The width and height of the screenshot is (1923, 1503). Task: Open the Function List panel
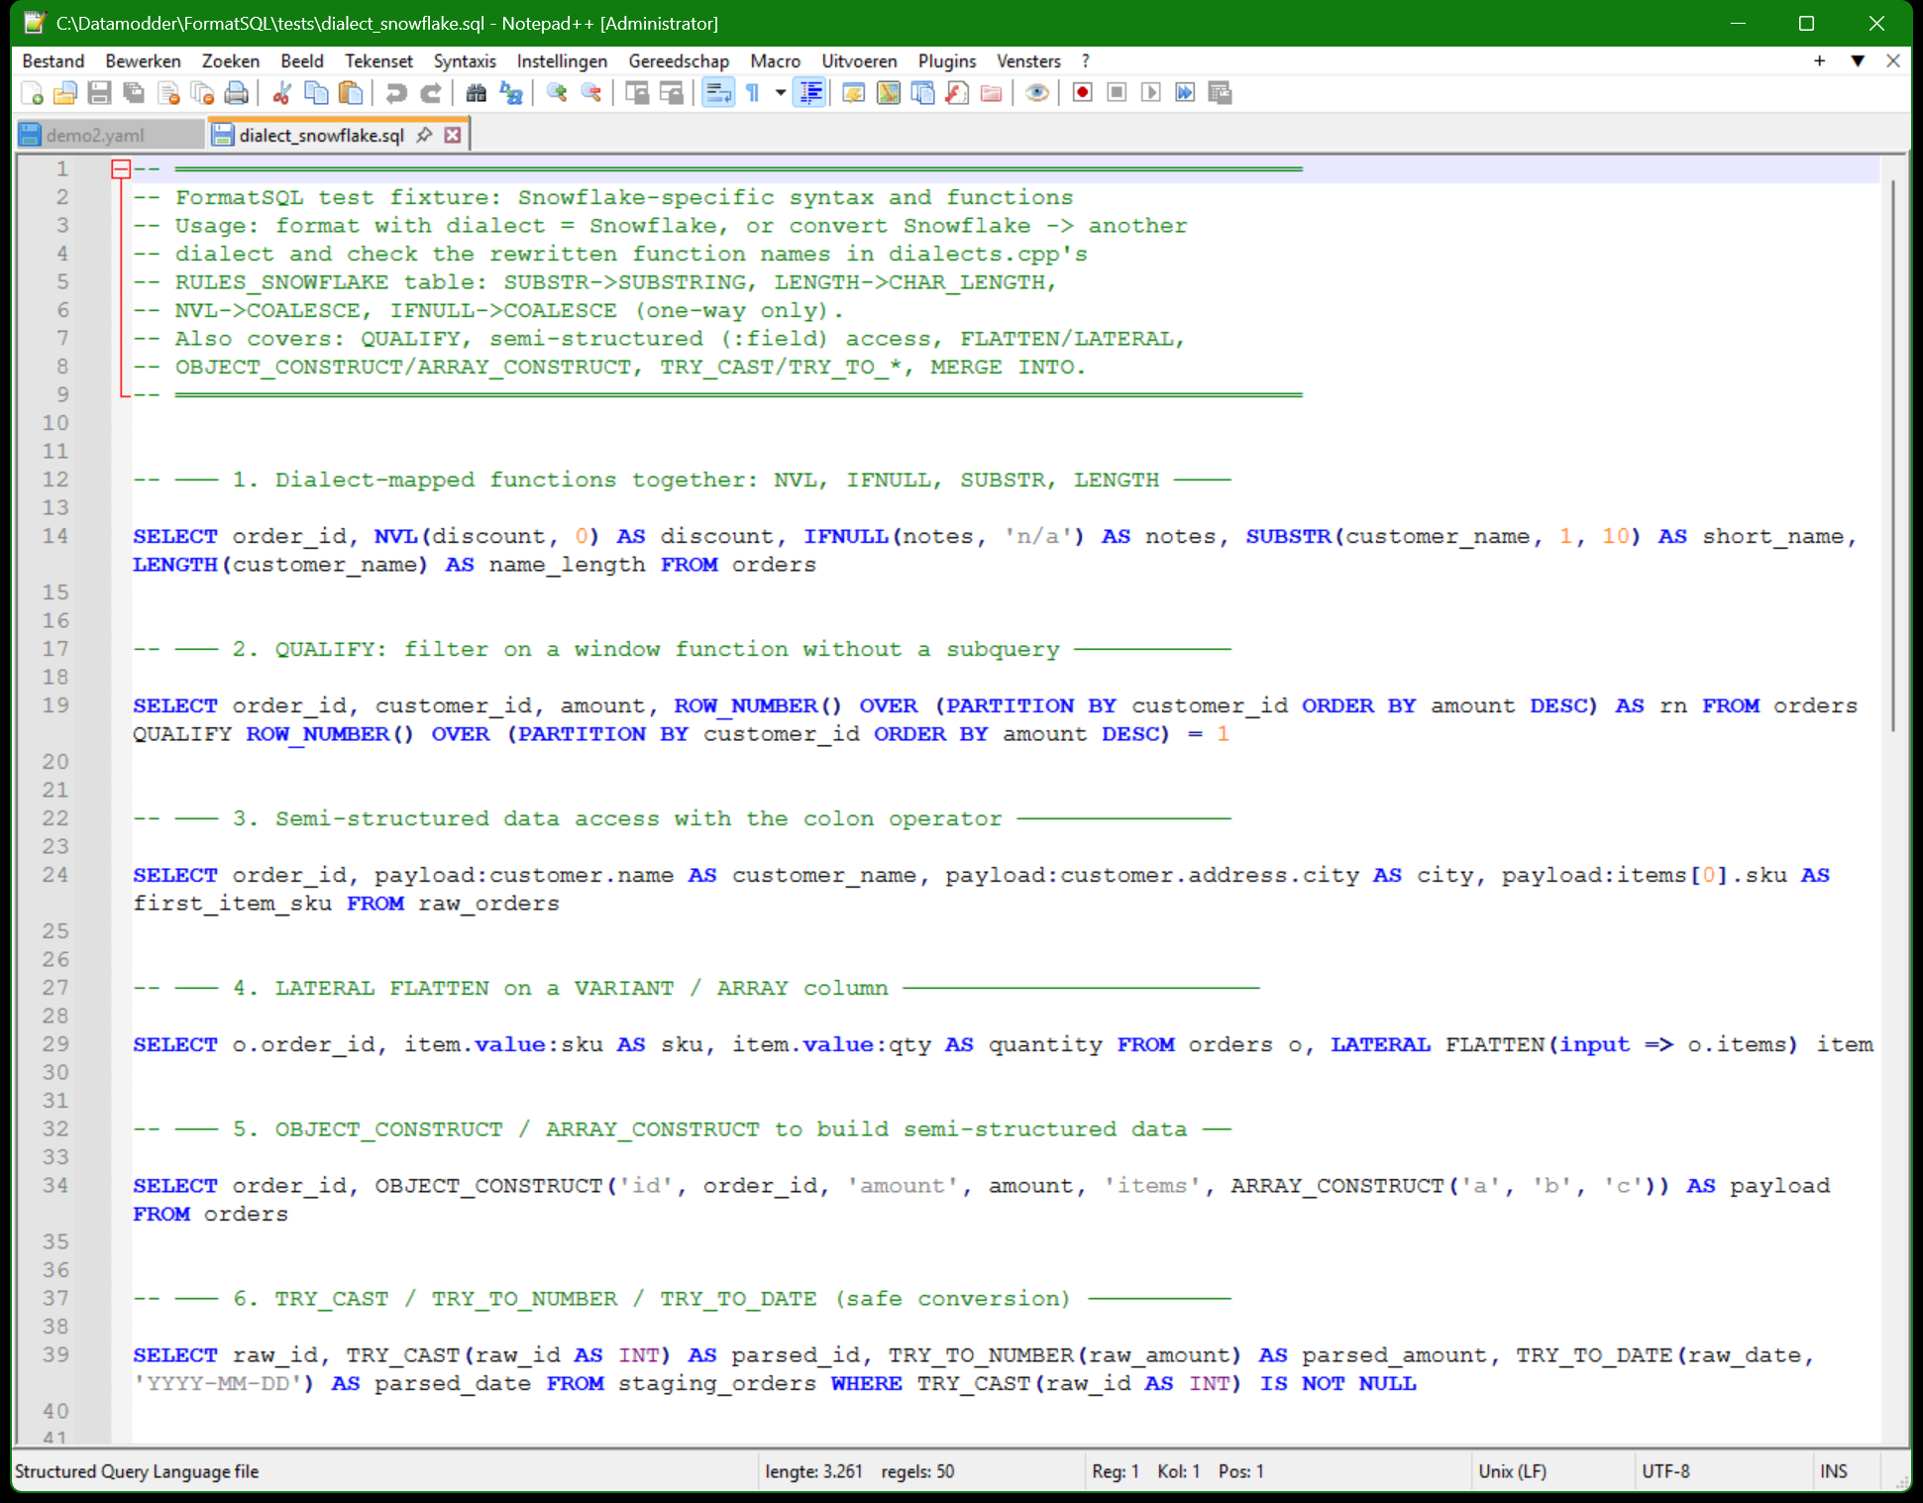point(957,93)
